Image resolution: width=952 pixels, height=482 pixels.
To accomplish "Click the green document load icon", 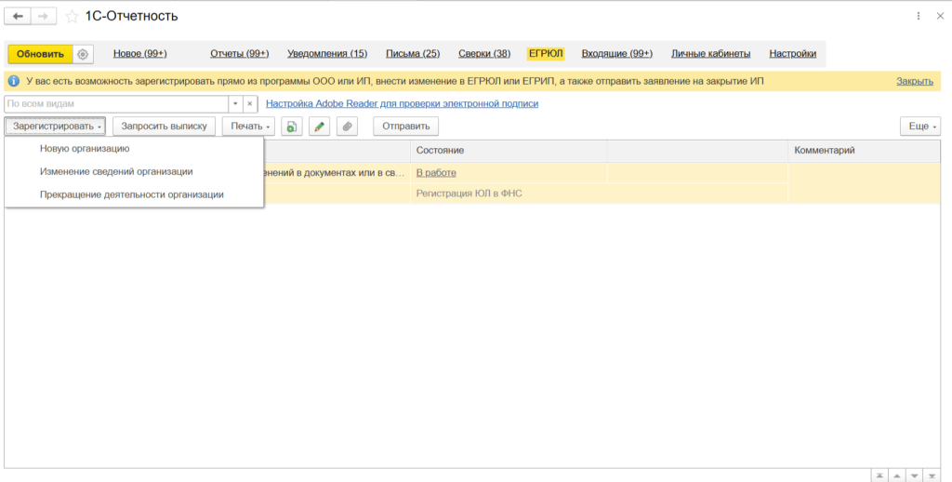I will [x=292, y=127].
